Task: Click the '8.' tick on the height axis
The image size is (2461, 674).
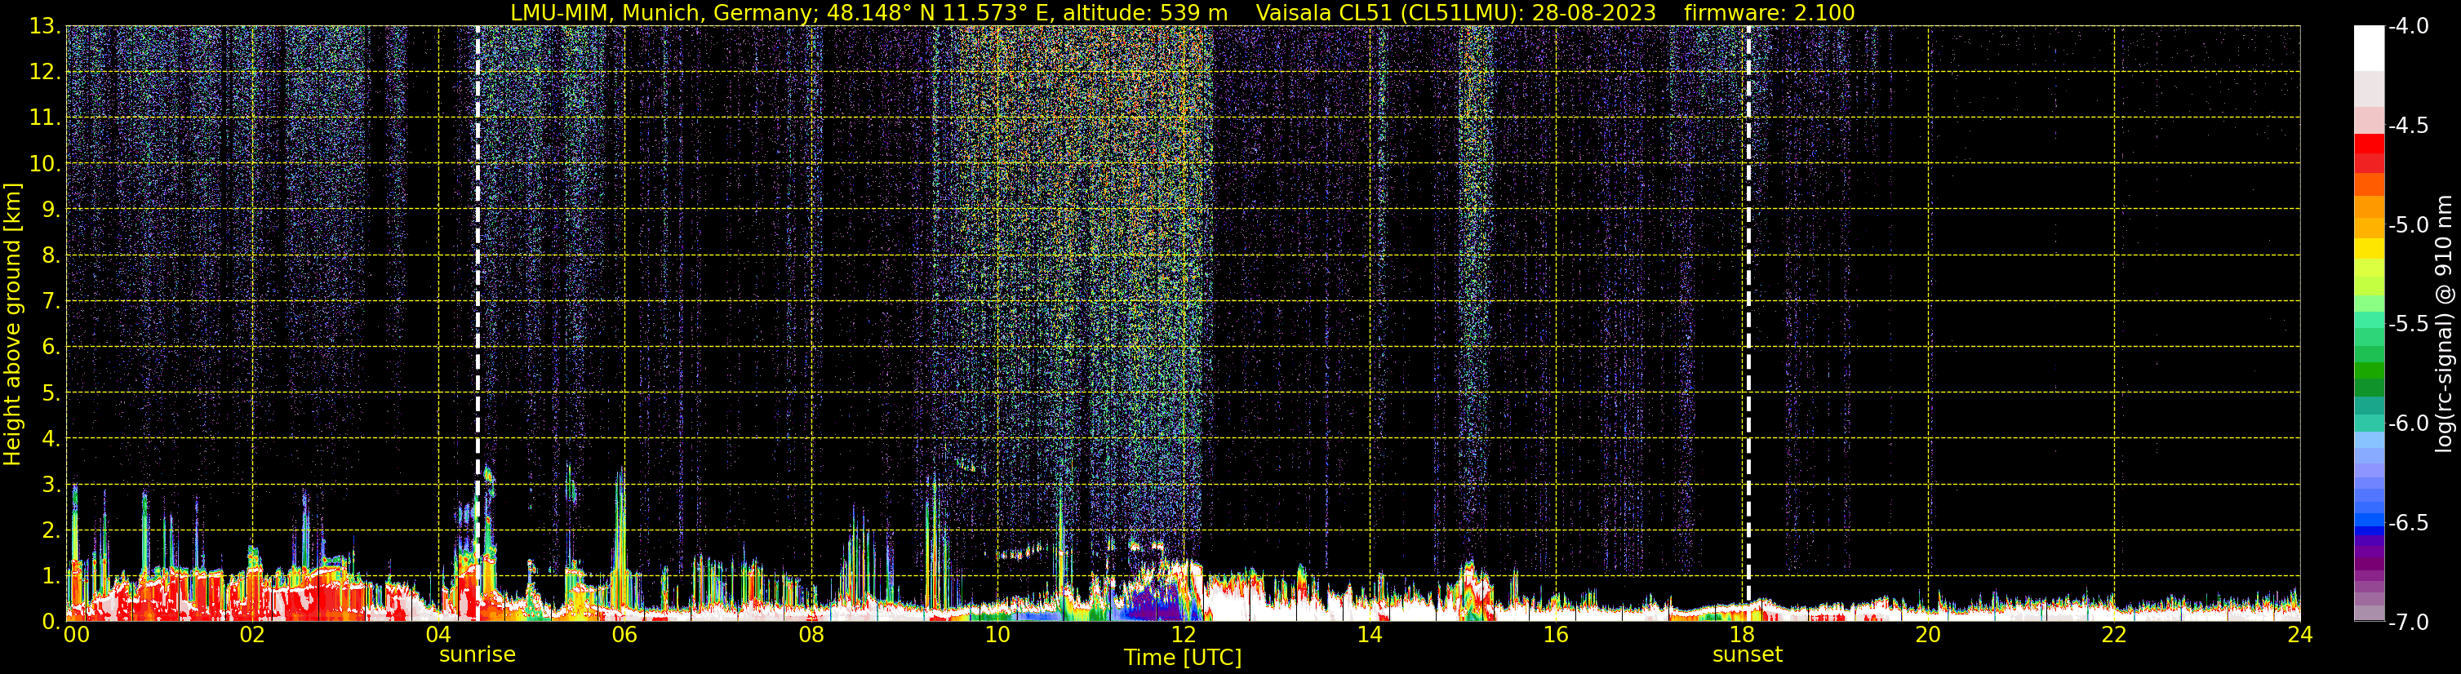Action: click(x=51, y=255)
